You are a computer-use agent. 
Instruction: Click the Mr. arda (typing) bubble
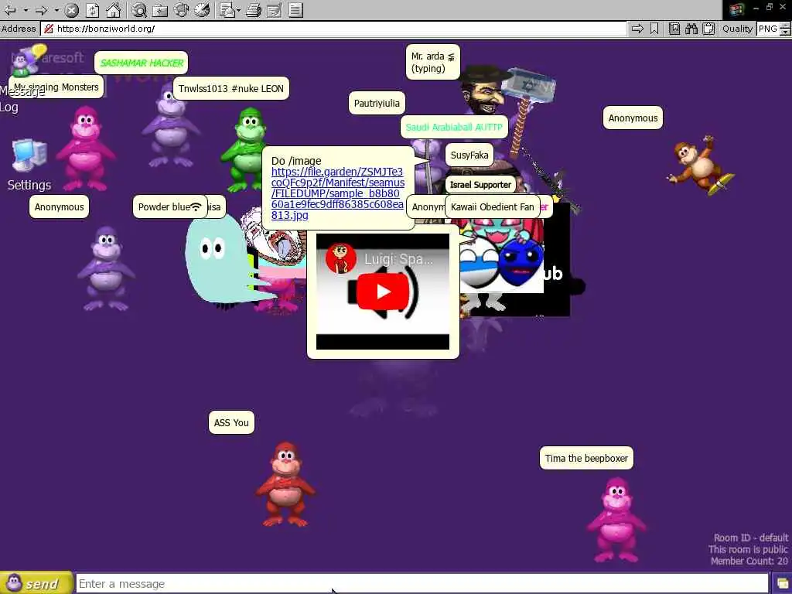(433, 62)
